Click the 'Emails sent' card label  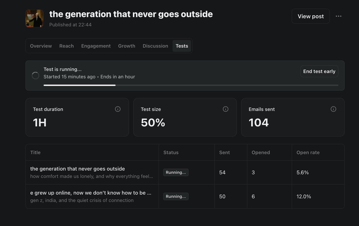(261, 109)
